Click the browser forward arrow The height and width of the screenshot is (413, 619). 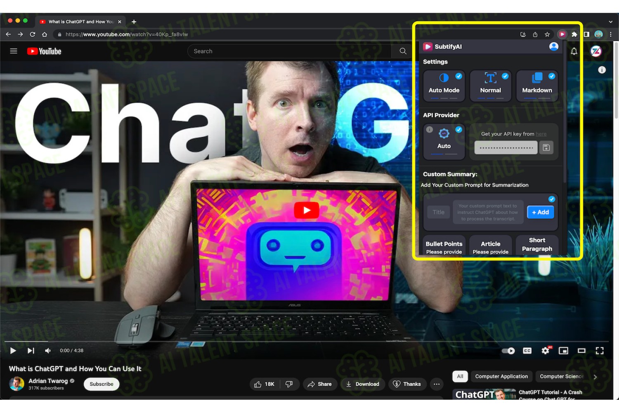coord(20,34)
